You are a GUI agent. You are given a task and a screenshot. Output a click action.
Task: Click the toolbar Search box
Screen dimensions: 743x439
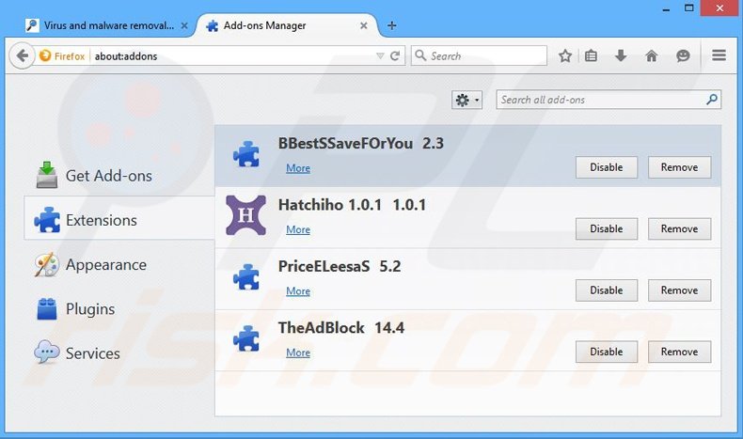tap(479, 55)
